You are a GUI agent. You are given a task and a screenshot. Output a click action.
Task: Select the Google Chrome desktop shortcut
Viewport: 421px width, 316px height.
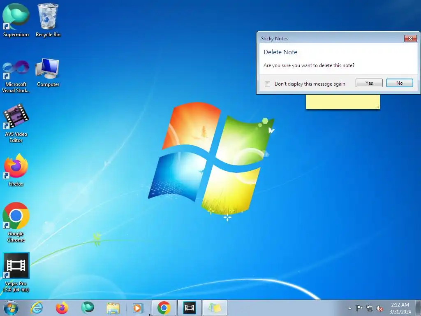16,223
